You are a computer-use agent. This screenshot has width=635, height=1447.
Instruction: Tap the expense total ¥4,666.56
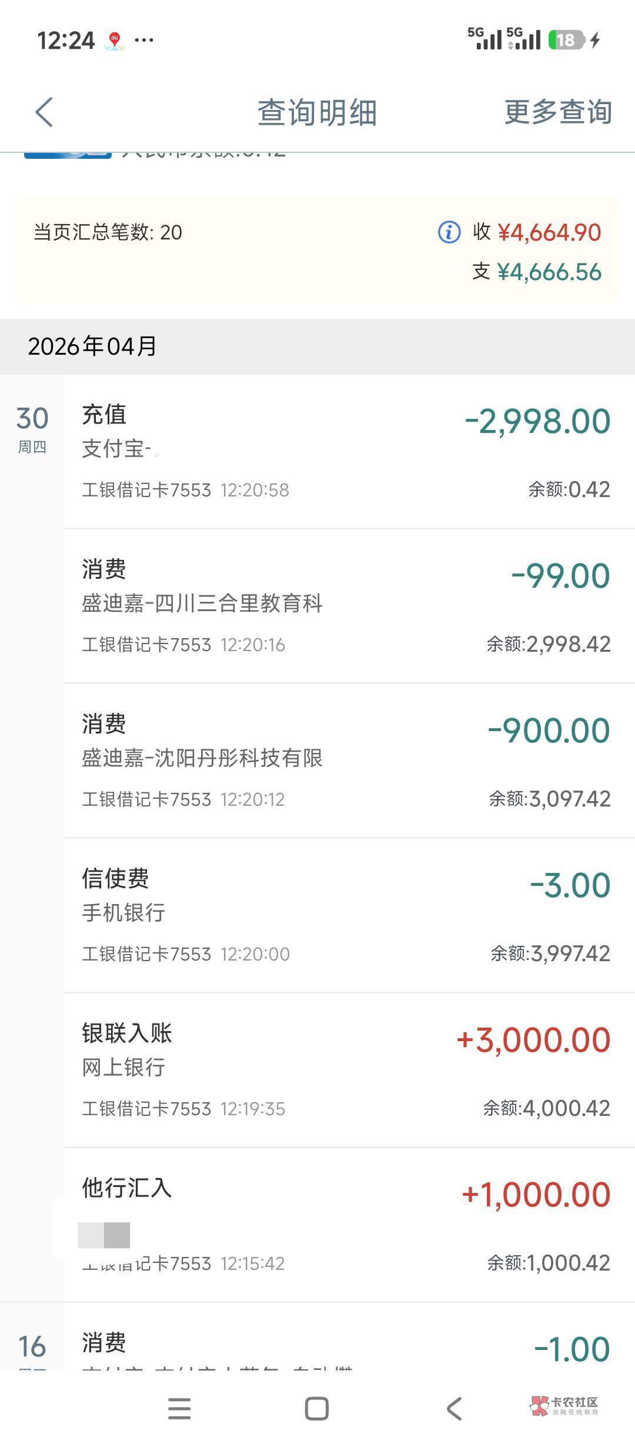click(x=549, y=272)
